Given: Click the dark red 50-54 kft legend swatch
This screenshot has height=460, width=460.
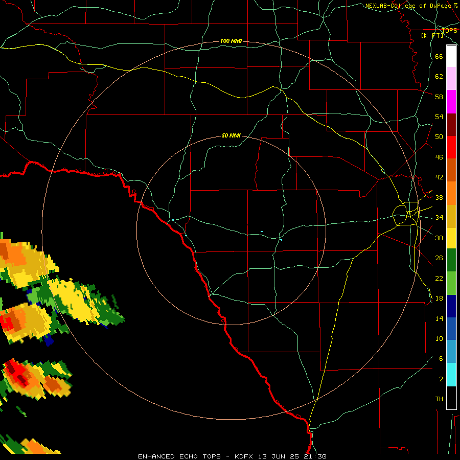Looking at the screenshot, I should tap(451, 125).
